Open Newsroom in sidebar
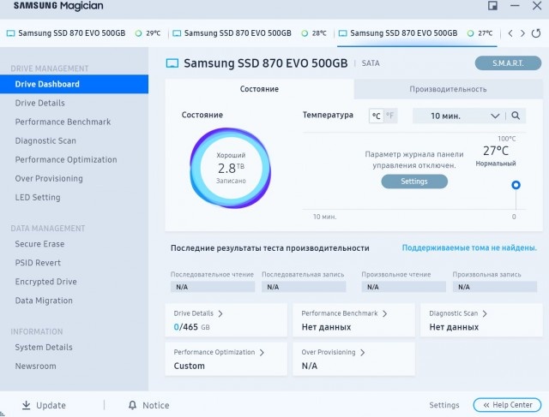 [75, 366]
